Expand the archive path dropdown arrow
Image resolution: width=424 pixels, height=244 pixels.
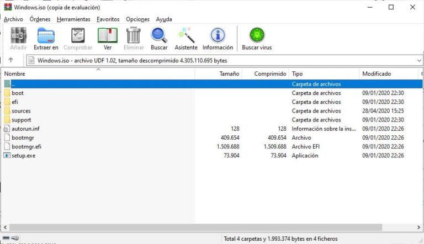tap(419, 60)
